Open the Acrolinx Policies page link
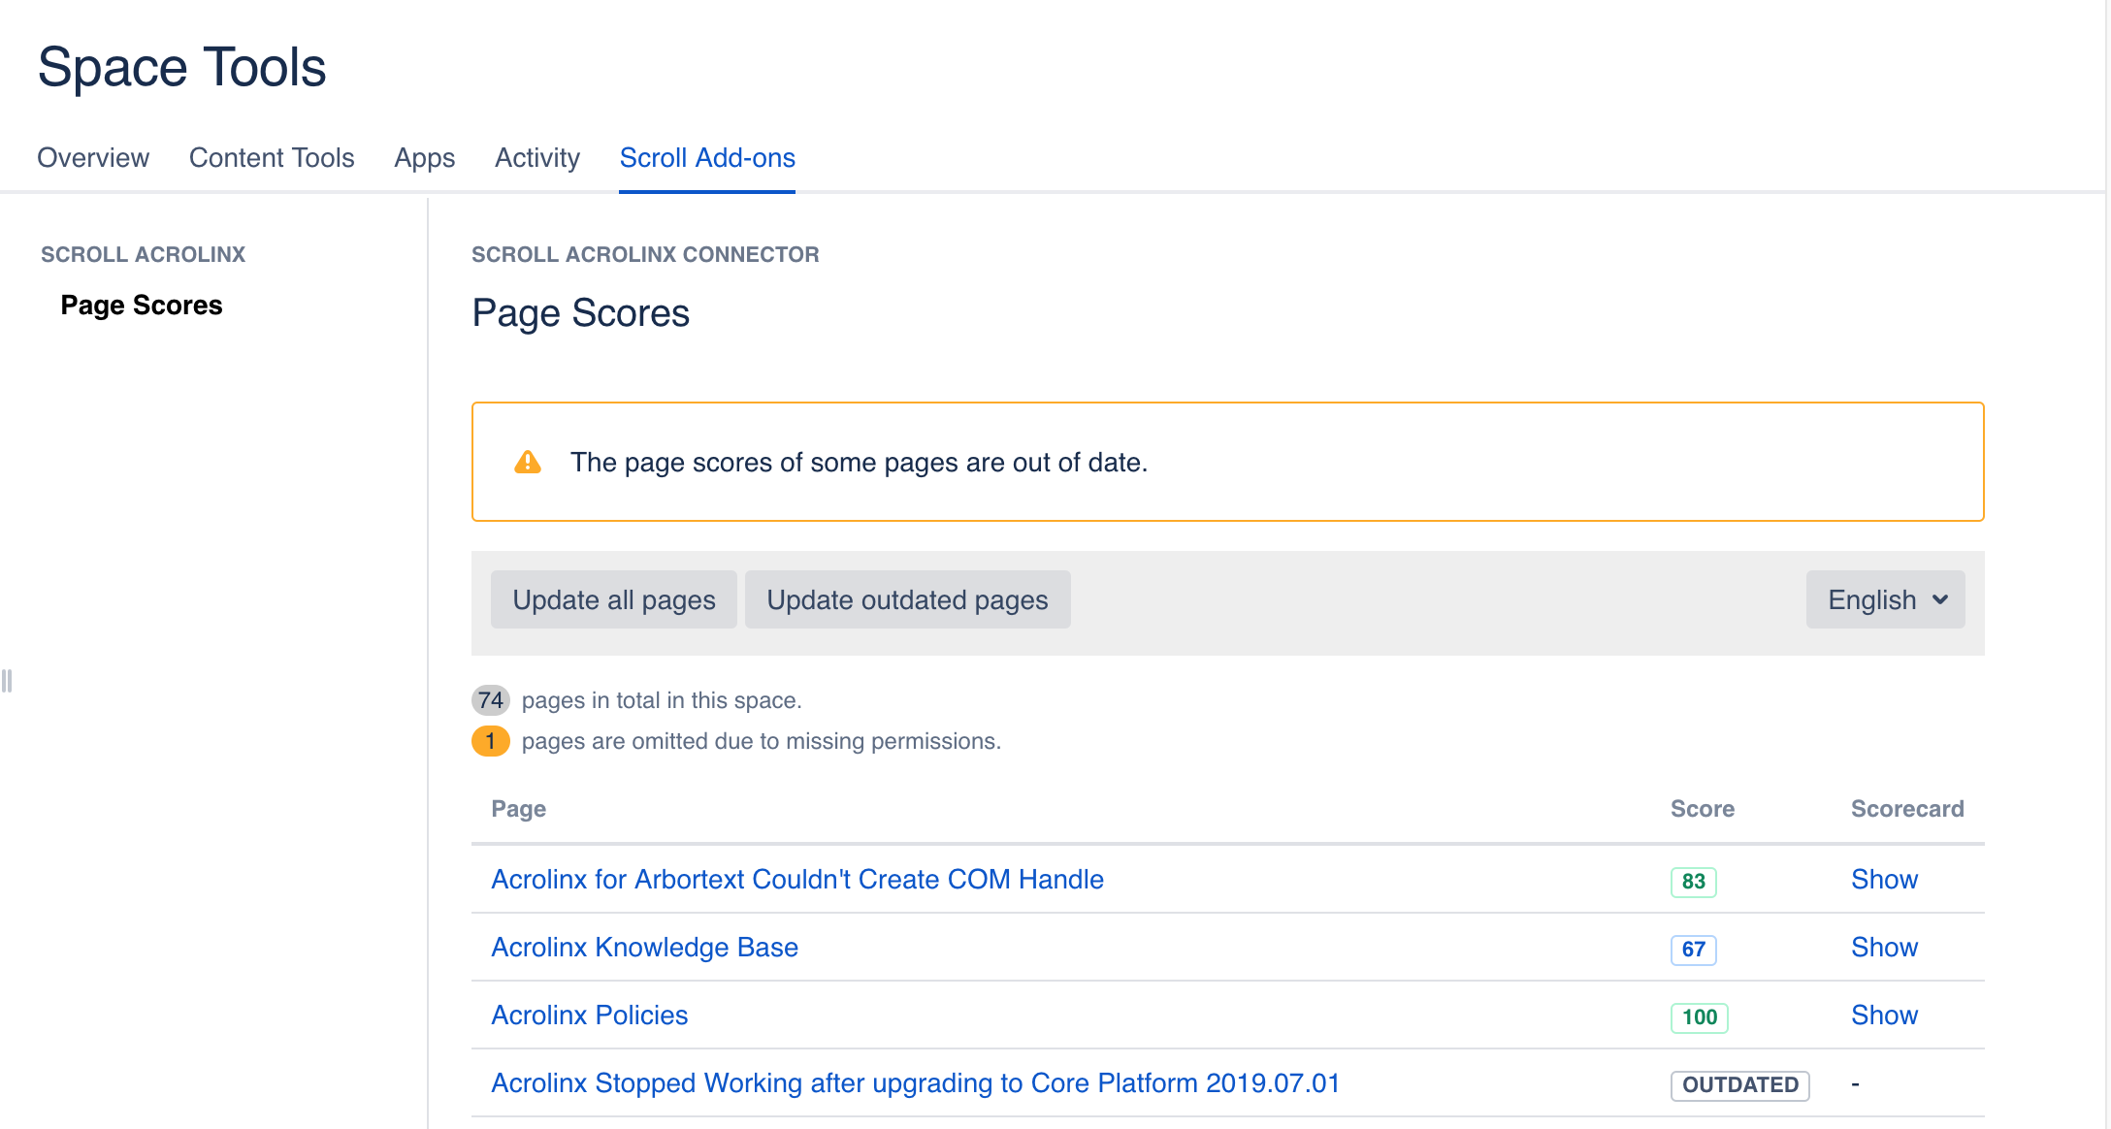 coord(589,1015)
